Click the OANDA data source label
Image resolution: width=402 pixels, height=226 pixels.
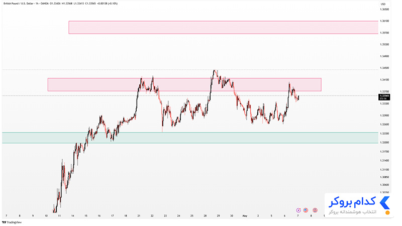point(45,4)
